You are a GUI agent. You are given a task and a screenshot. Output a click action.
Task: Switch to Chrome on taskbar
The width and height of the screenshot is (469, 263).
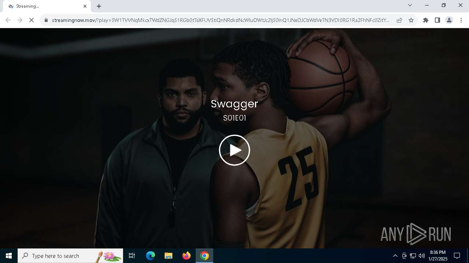[x=204, y=256]
